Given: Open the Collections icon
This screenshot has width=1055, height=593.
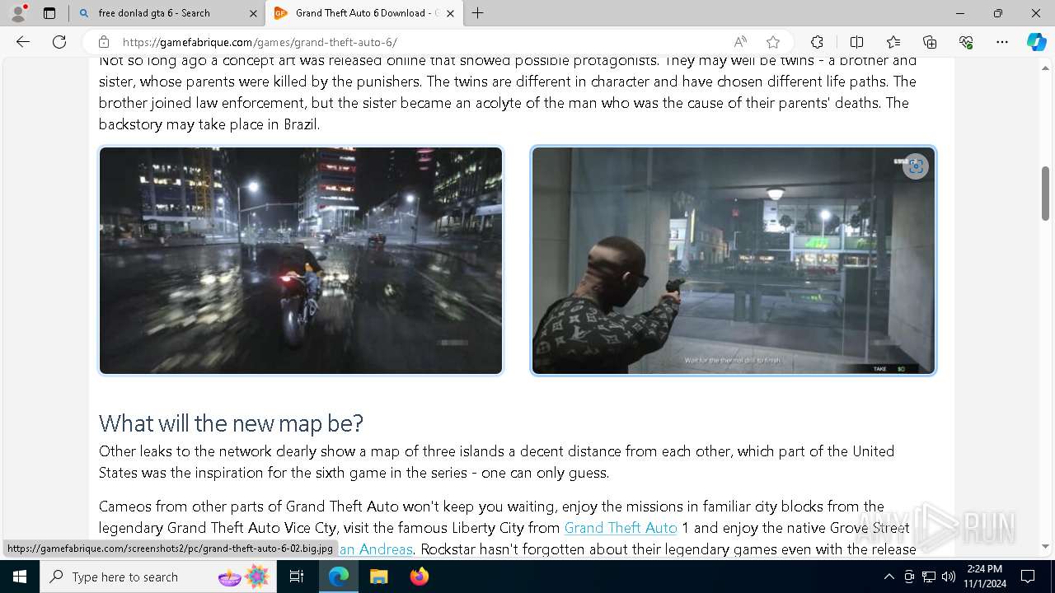Looking at the screenshot, I should click(930, 42).
